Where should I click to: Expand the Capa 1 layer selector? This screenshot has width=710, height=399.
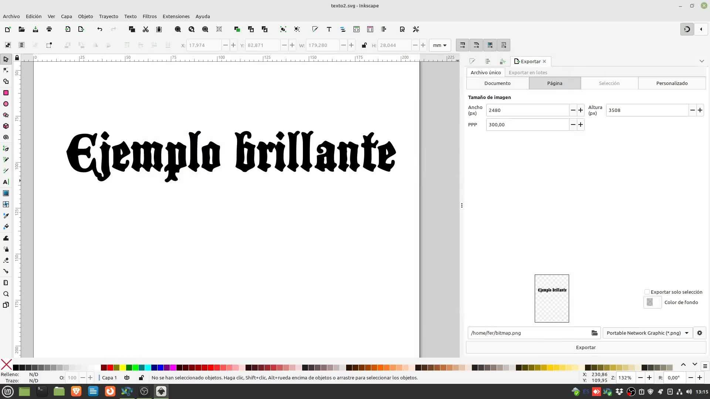(109, 378)
